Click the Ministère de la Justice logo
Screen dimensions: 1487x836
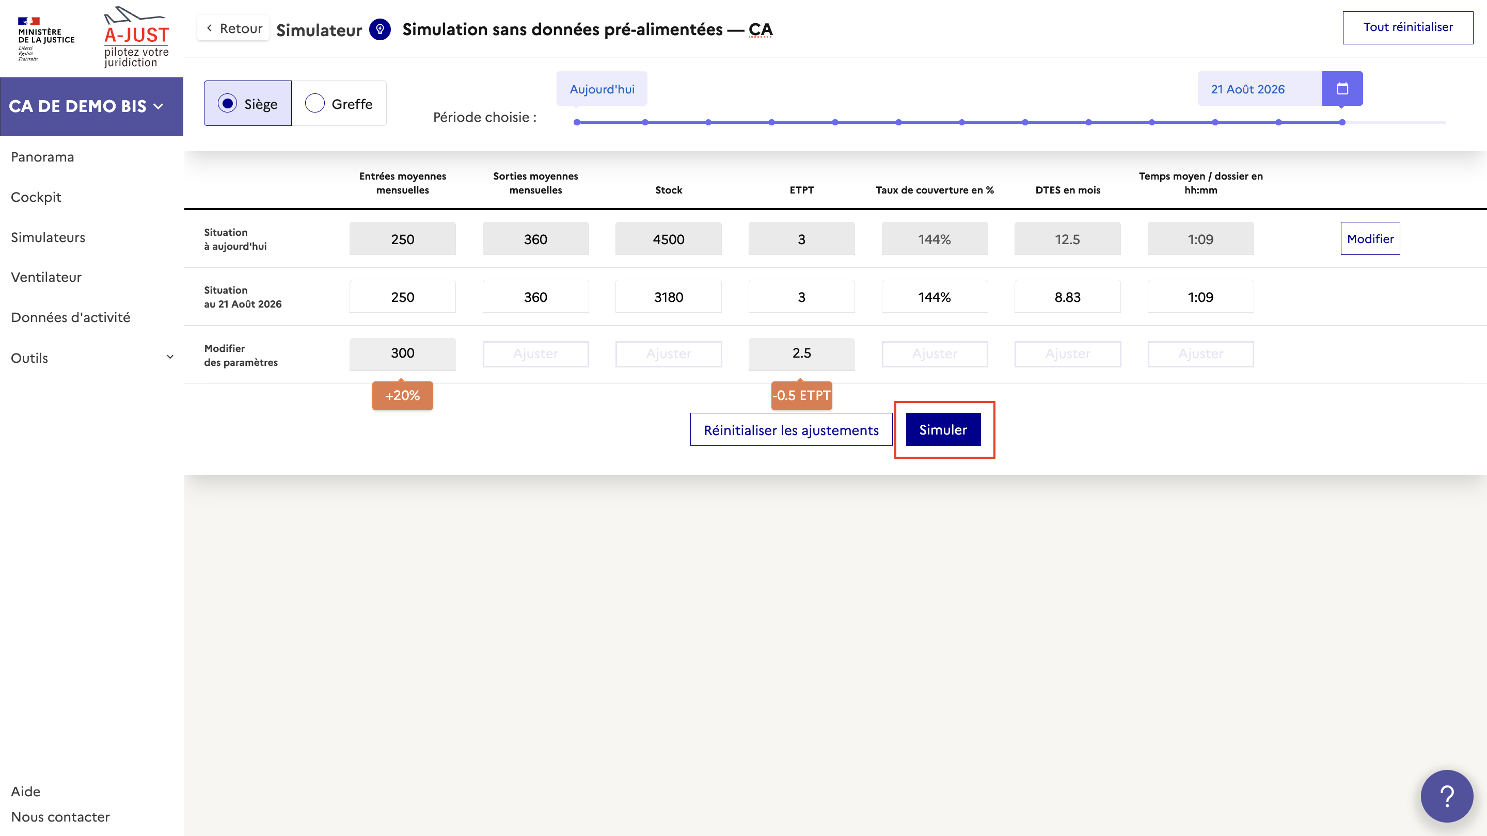(x=45, y=38)
